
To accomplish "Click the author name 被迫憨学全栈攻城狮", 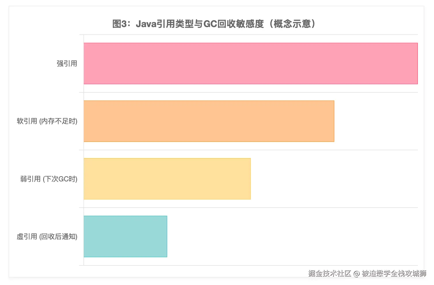I will [x=394, y=273].
